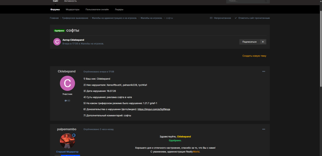Open the Лидеры menu item
Image resolution: width=322 pixels, height=156 pixels.
coord(119,9)
